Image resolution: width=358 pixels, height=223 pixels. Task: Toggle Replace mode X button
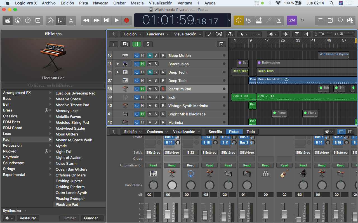coord(249,20)
